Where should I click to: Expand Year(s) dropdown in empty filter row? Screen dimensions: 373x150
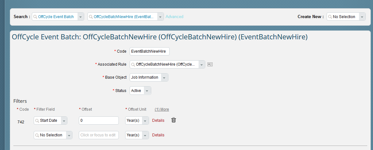[145, 135]
